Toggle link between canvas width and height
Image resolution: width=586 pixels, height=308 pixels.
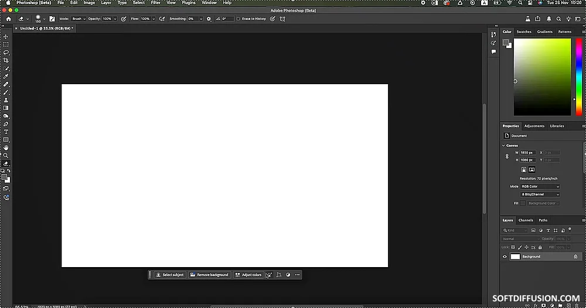tap(507, 156)
